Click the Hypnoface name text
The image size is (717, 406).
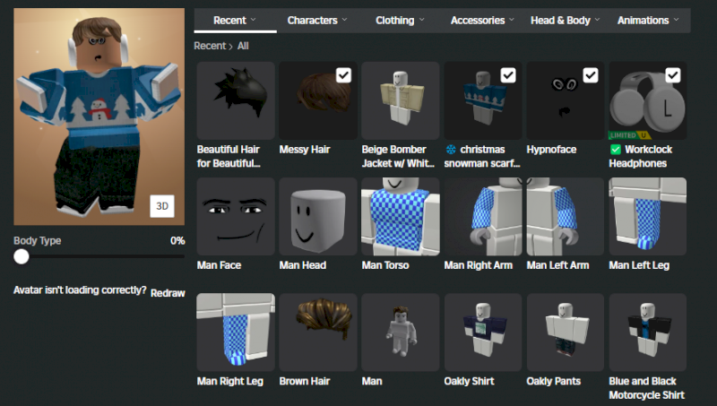click(551, 150)
